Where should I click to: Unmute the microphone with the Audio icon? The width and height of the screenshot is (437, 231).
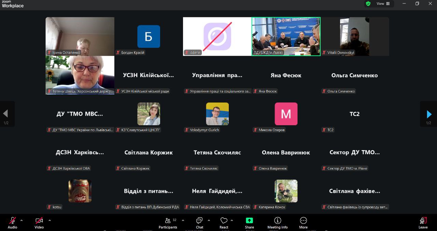[x=12, y=220]
